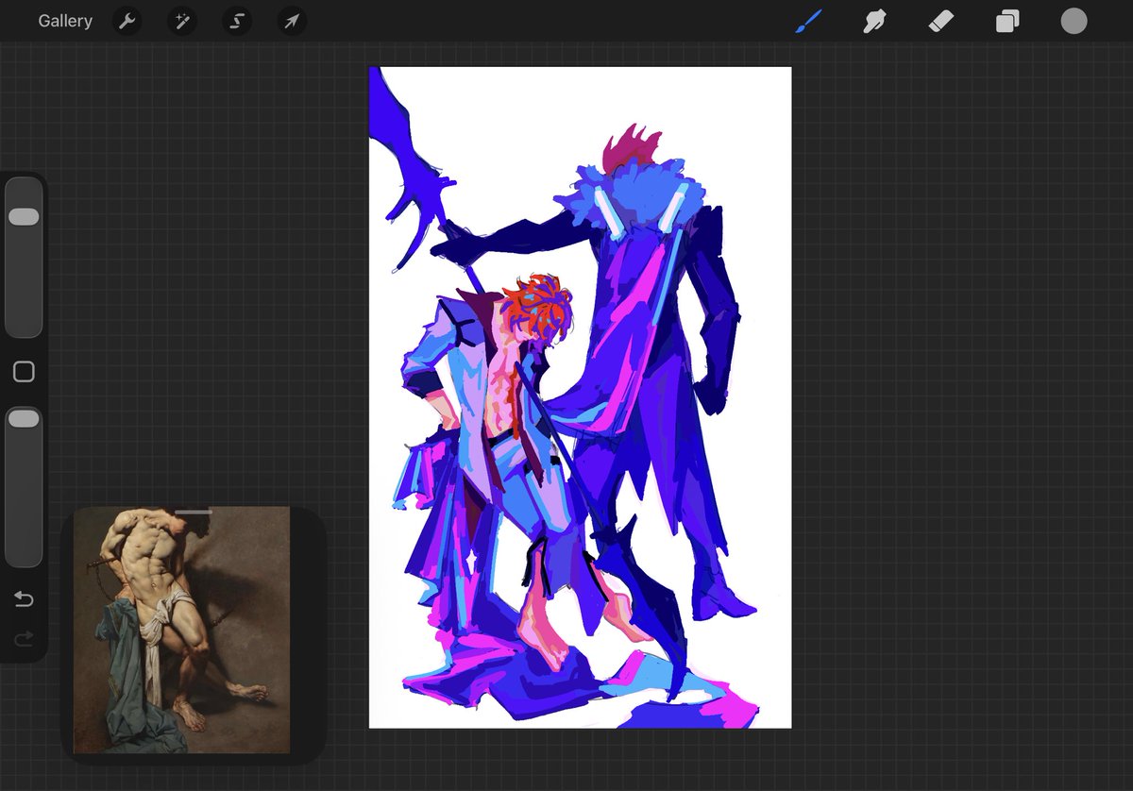
Task: Tap the reference painting thumbnail
Action: click(182, 631)
